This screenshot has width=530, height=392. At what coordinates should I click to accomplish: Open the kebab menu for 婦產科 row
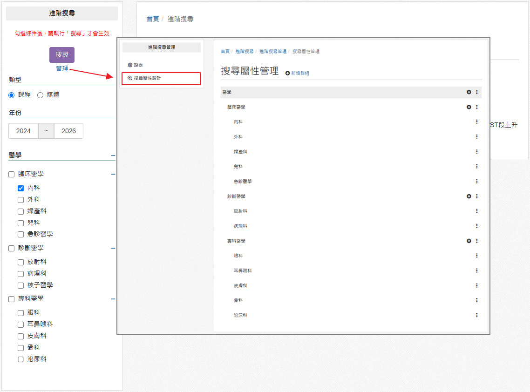coord(477,151)
